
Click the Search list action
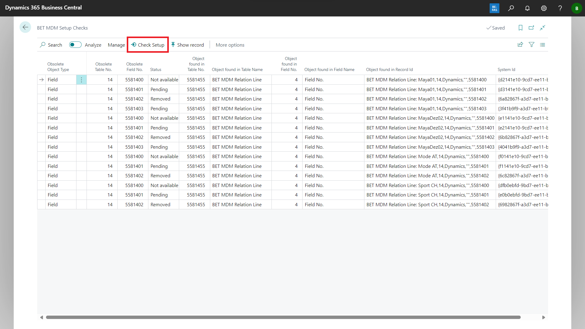51,45
